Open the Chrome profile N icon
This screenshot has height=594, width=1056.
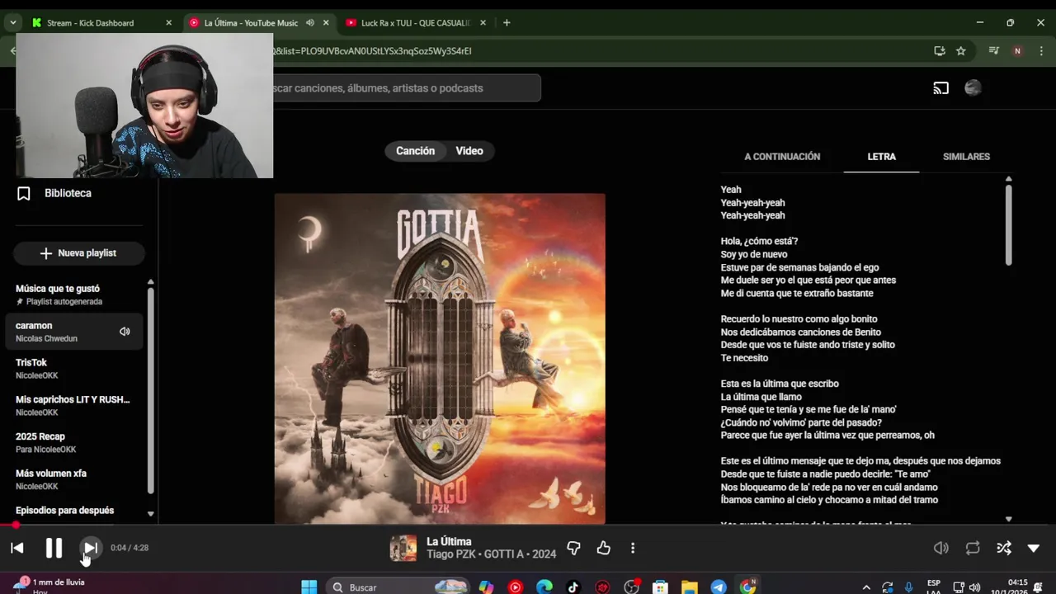click(1017, 51)
